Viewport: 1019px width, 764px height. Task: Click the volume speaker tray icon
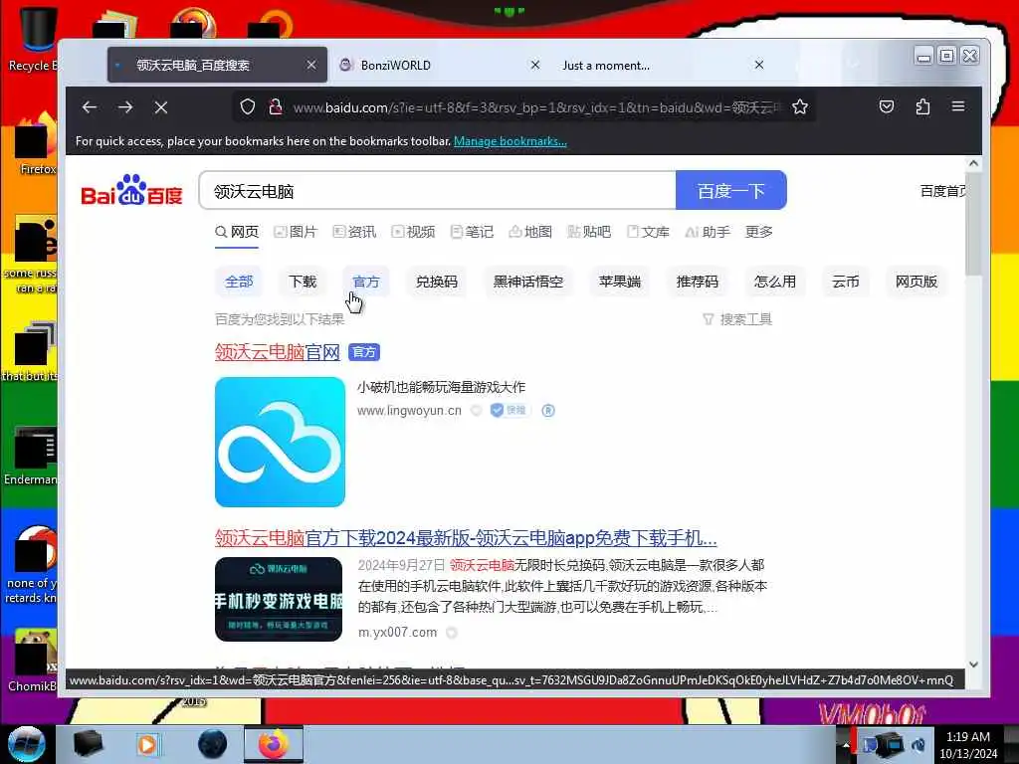918,745
